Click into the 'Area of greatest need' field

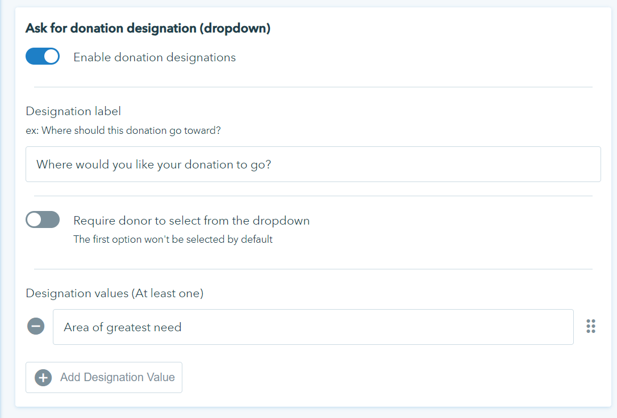pyautogui.click(x=312, y=327)
